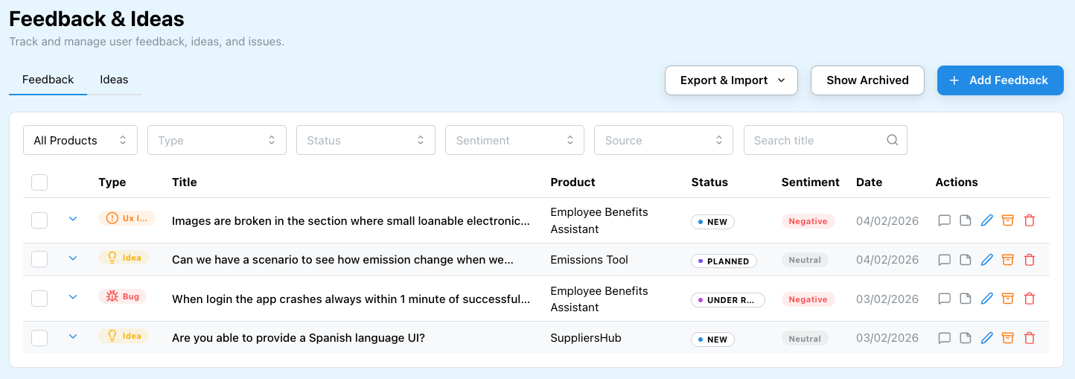Open the All Products filter dropdown
The image size is (1075, 379).
80,140
